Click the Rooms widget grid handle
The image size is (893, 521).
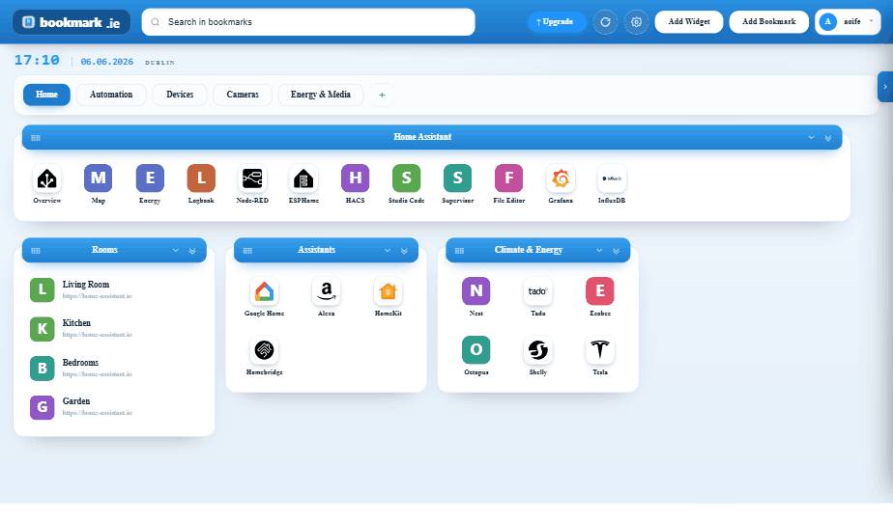pos(36,250)
